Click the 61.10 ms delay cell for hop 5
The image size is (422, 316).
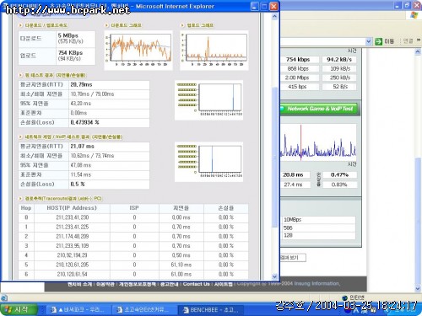click(x=181, y=265)
